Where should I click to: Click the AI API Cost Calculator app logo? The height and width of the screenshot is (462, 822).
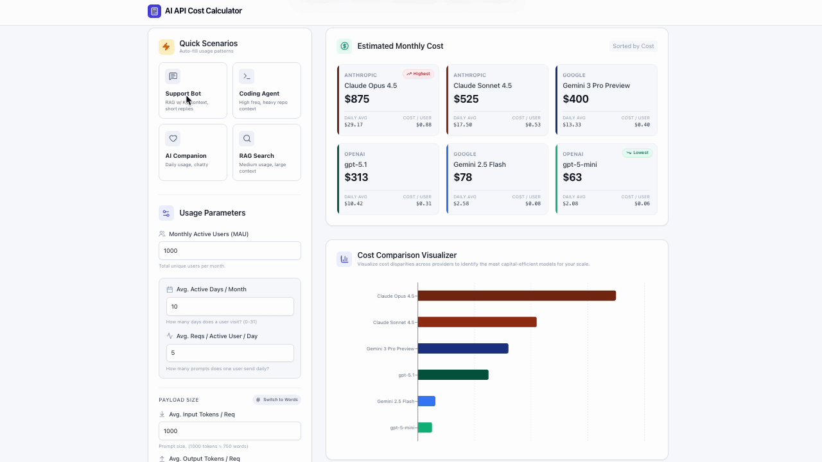[x=154, y=11]
